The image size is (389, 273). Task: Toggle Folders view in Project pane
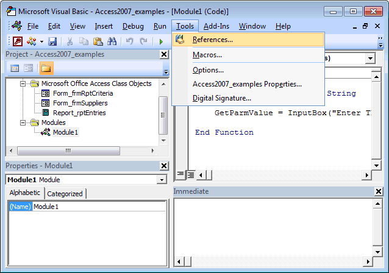point(46,68)
